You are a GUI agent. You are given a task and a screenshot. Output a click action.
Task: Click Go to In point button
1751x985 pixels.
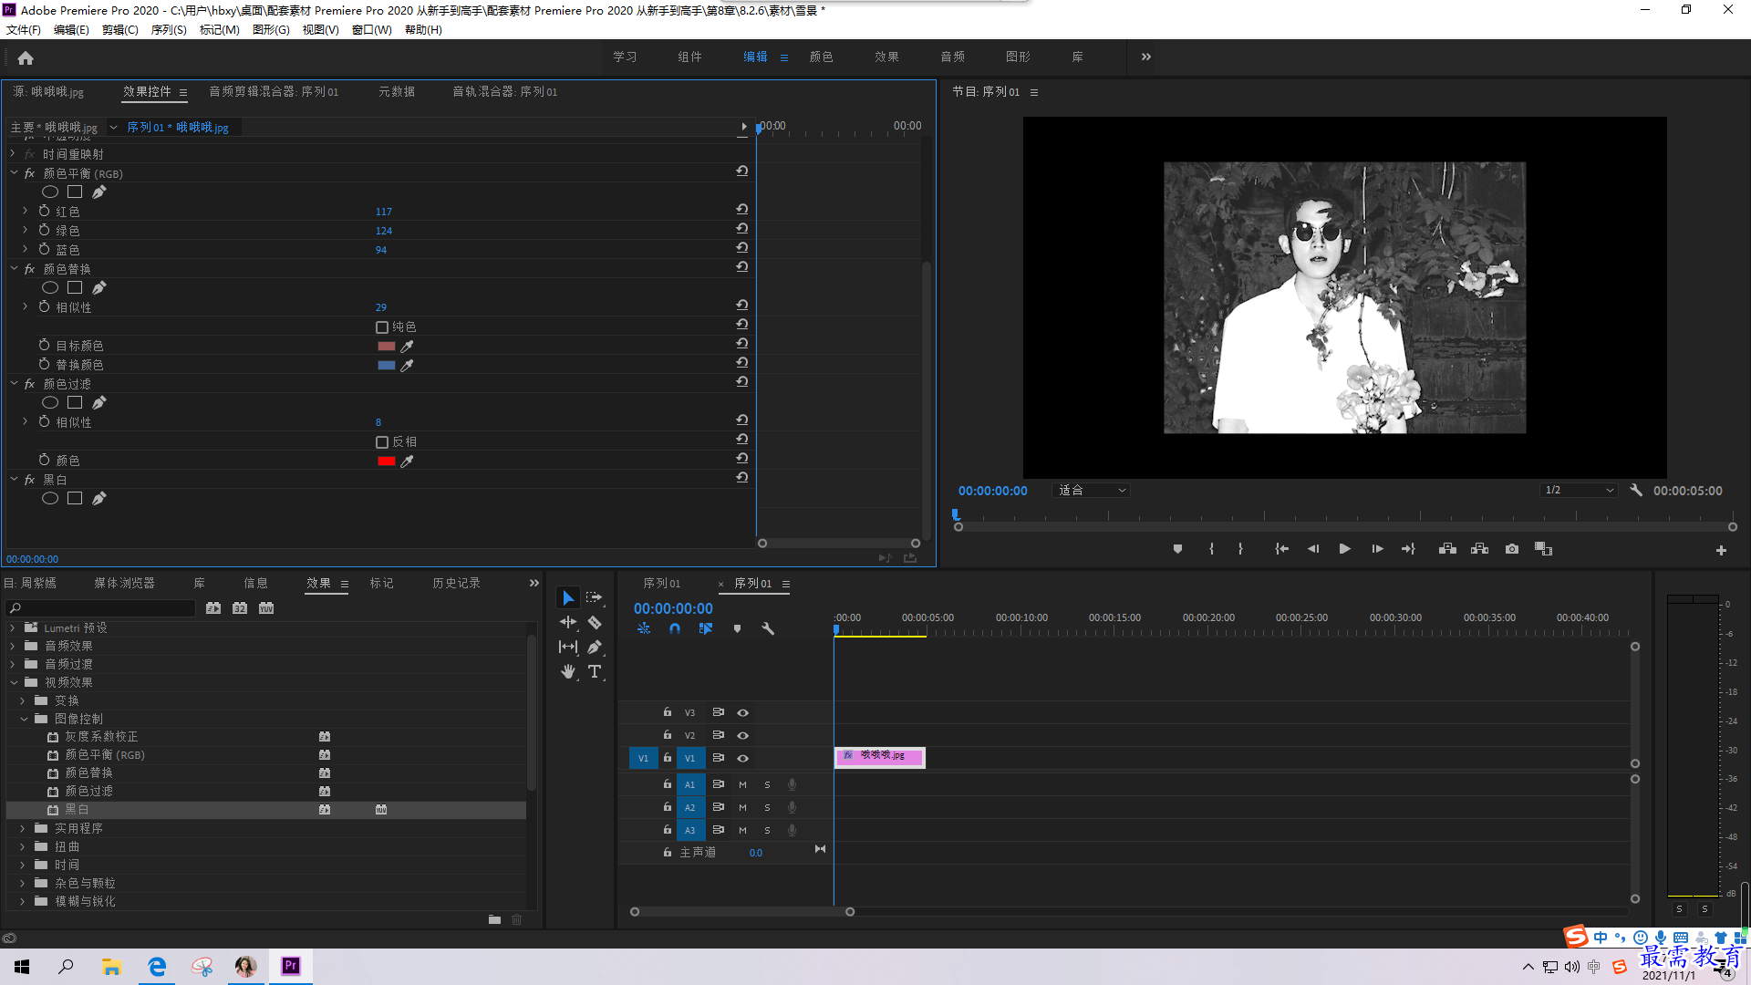click(x=1281, y=549)
